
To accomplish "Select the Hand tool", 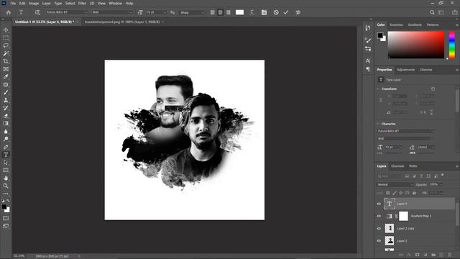I will pyautogui.click(x=6, y=178).
